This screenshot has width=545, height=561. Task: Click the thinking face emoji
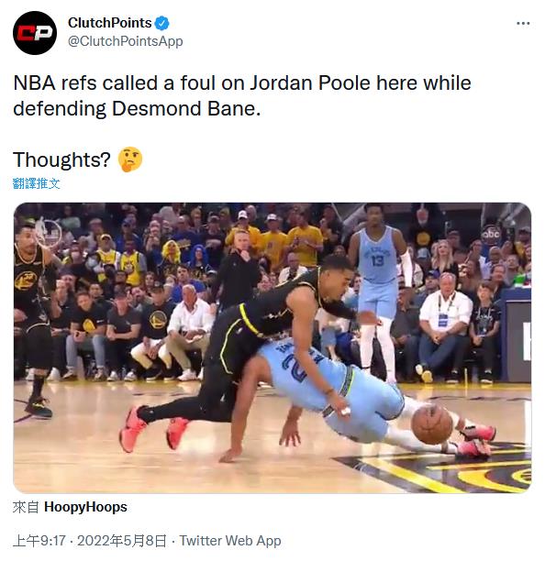tap(130, 159)
